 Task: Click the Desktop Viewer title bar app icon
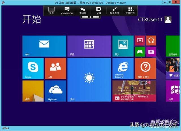tap(3, 3)
